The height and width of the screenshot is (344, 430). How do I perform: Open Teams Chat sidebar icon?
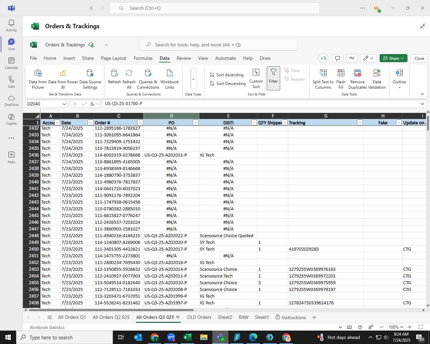coord(11,44)
